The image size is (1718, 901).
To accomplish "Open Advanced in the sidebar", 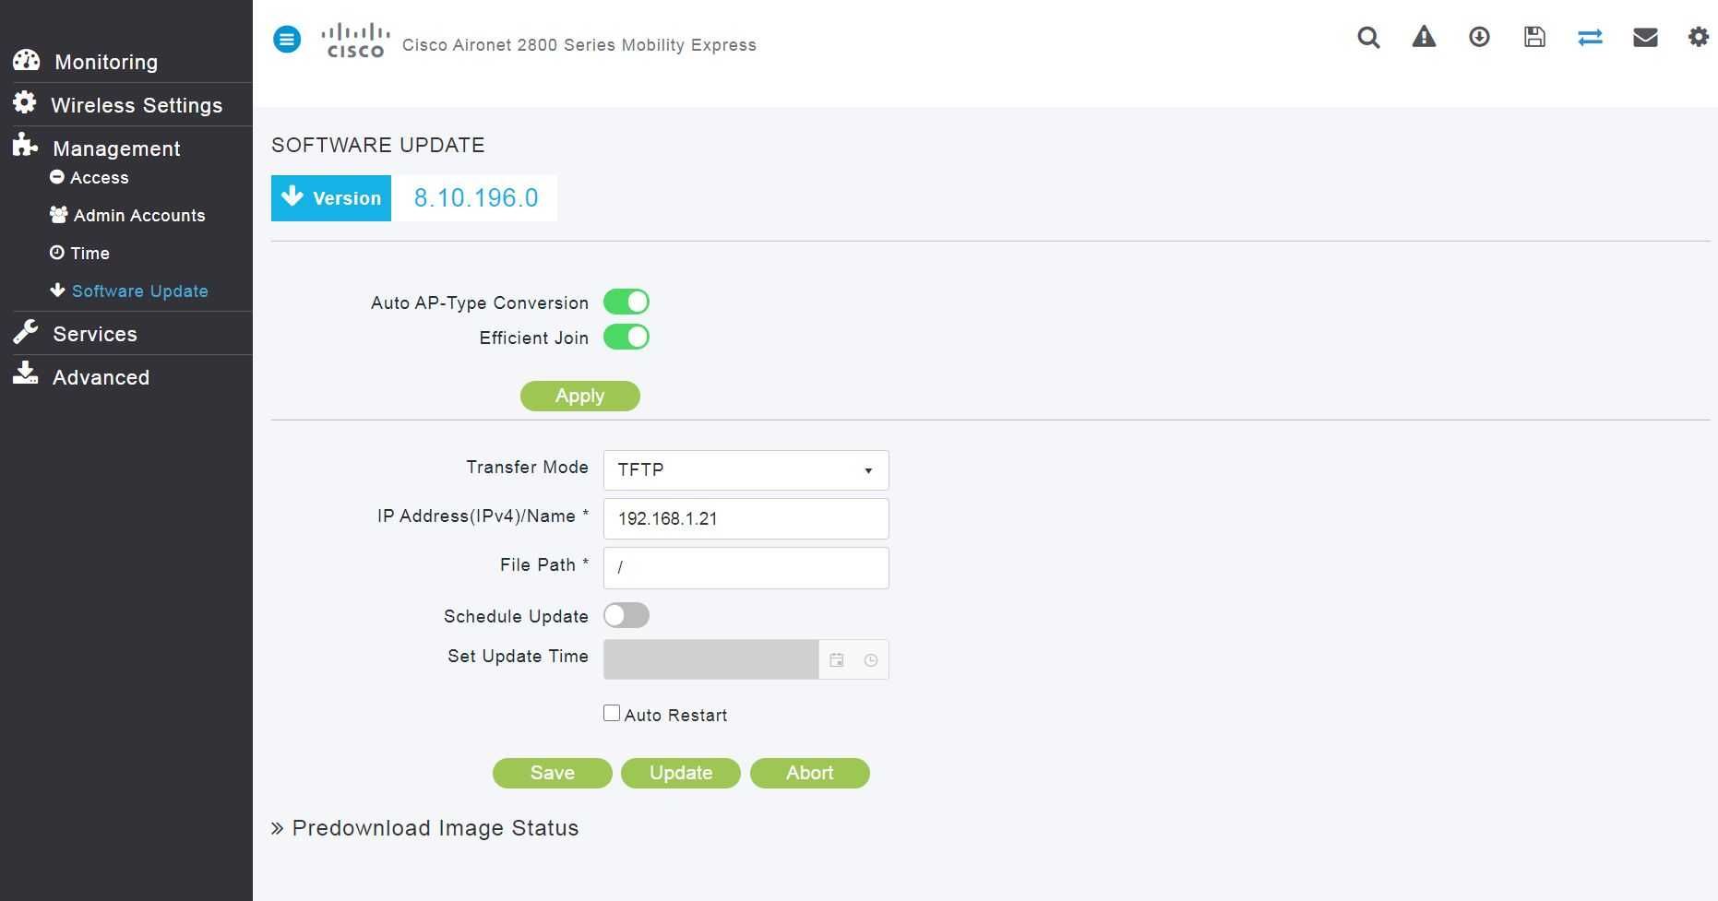I will (101, 377).
